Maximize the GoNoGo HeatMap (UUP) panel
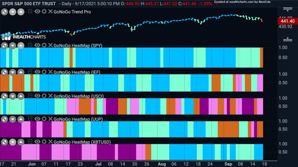The height and width of the screenshot is (167, 298). [4, 119]
